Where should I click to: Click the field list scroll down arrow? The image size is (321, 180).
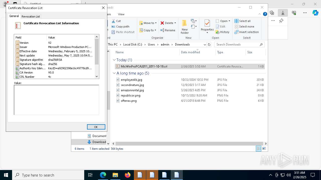tap(97, 76)
